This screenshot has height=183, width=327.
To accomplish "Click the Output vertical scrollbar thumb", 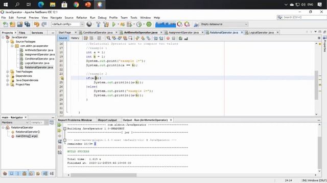I will pyautogui.click(x=319, y=152).
